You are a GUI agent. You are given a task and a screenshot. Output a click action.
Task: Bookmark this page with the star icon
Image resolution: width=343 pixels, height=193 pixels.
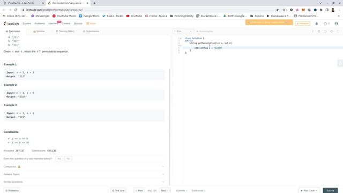point(284,10)
